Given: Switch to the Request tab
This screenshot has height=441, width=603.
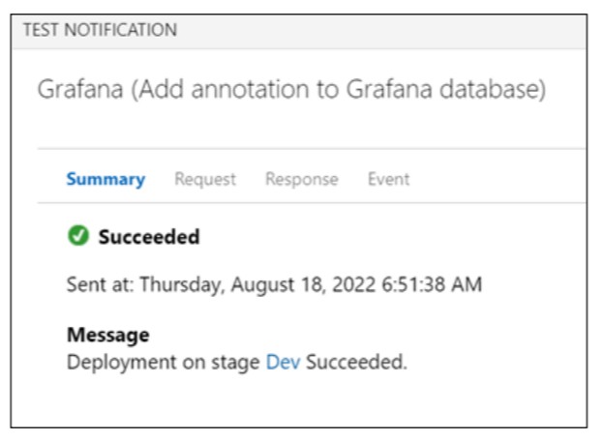Looking at the screenshot, I should 205,179.
